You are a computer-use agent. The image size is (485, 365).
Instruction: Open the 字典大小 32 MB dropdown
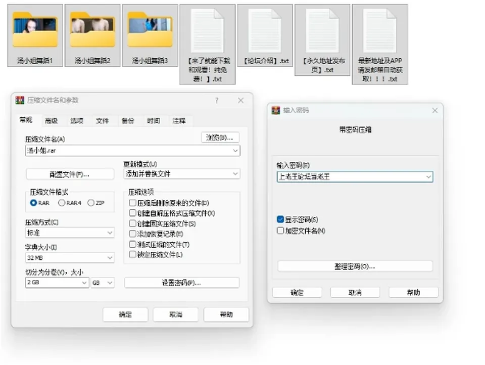point(70,258)
